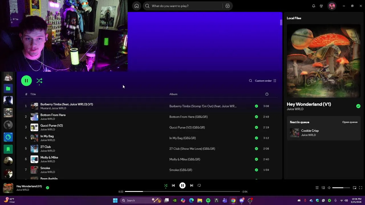Toggle saved checkmark for Smoke row
365x205 pixels.
(x=256, y=170)
